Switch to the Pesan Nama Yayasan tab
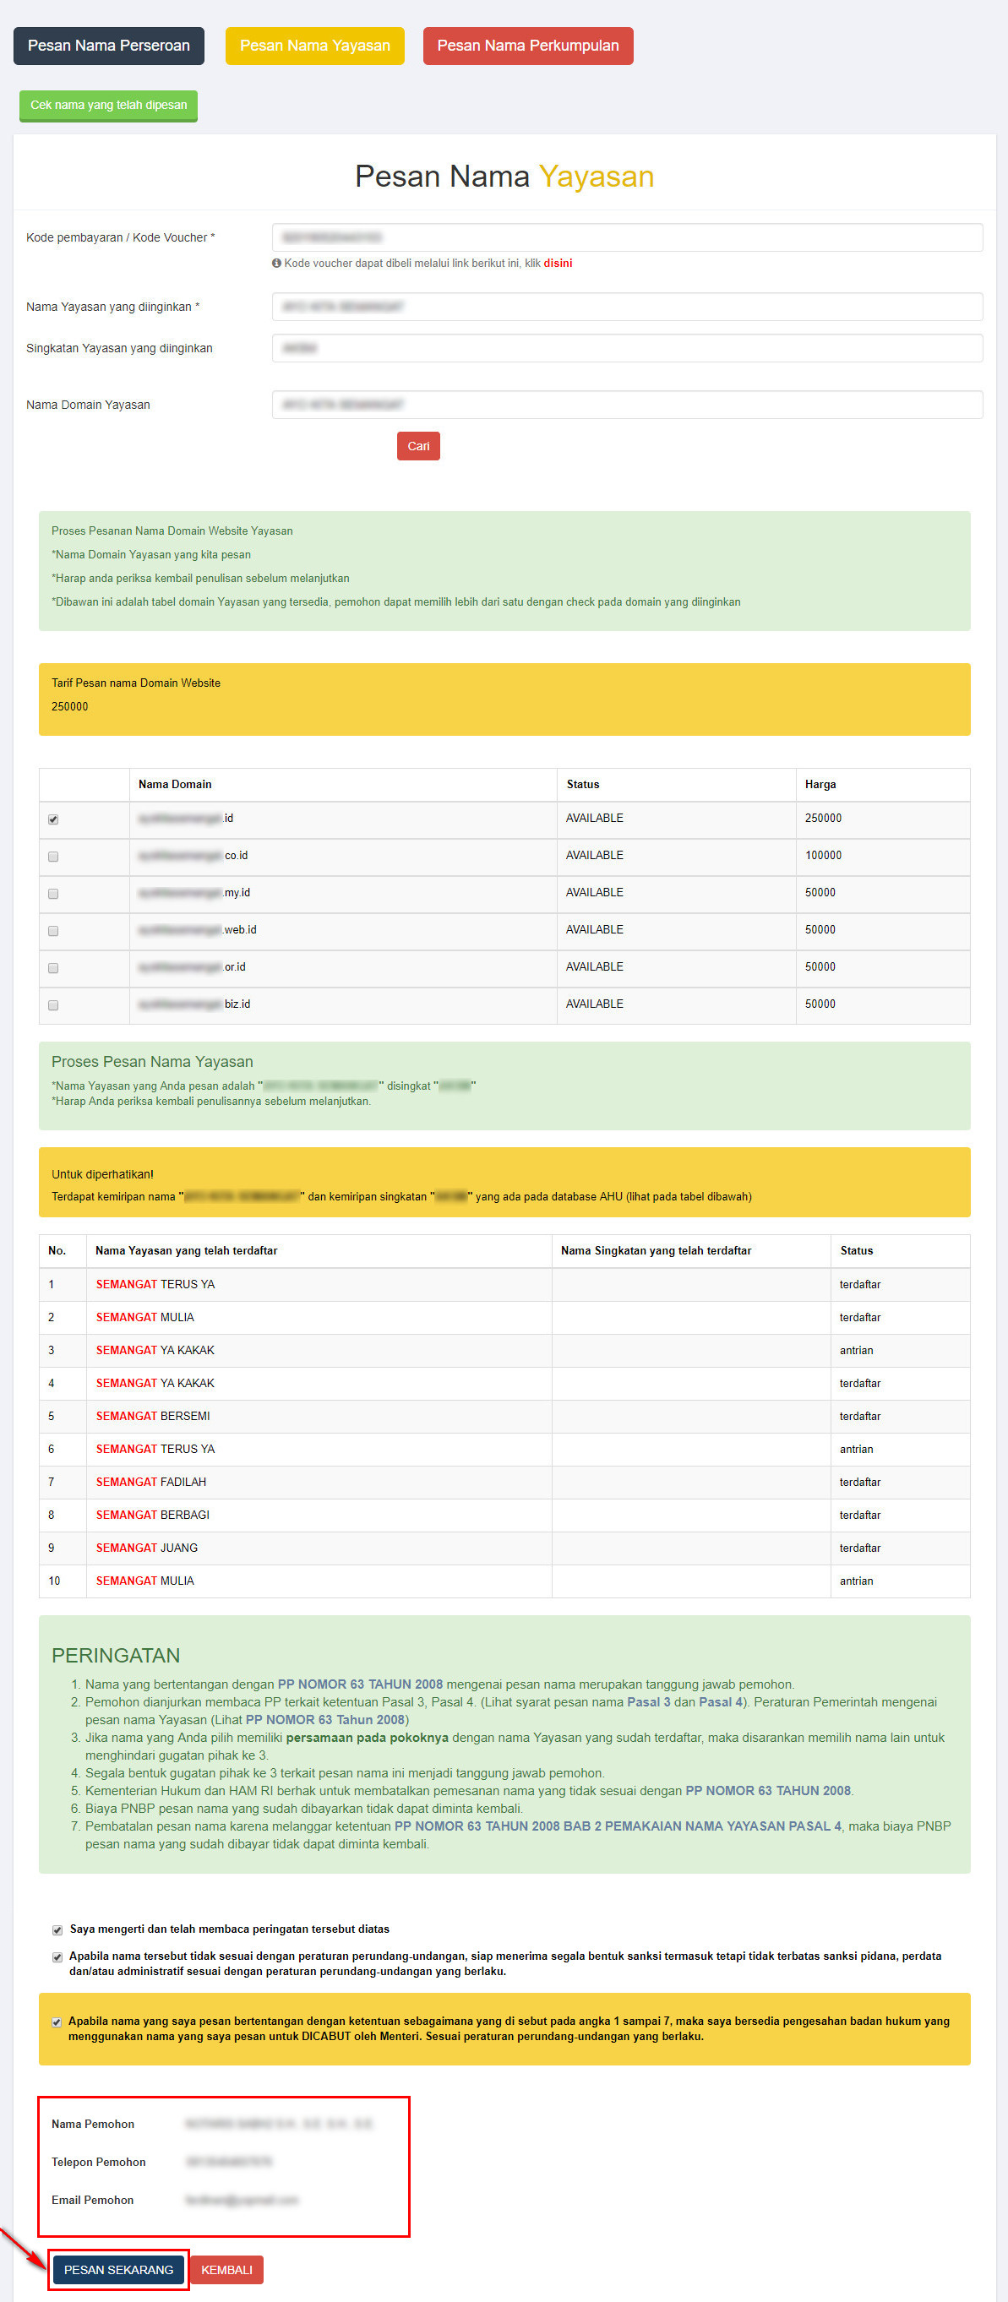This screenshot has width=1008, height=2302. coord(314,46)
